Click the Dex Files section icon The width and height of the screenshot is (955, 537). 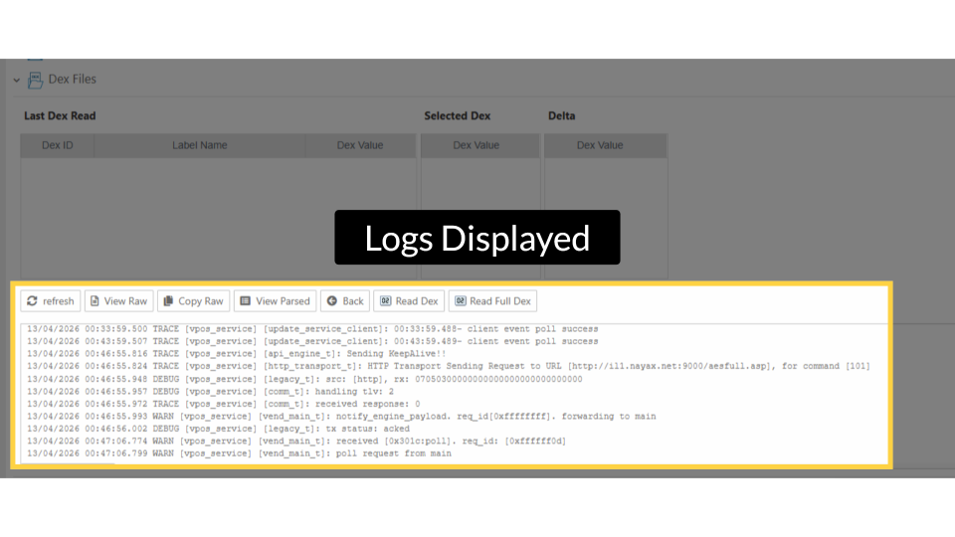(35, 79)
